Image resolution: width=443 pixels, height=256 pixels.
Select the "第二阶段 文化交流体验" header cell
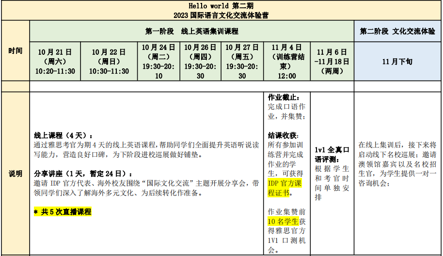tap(397, 32)
